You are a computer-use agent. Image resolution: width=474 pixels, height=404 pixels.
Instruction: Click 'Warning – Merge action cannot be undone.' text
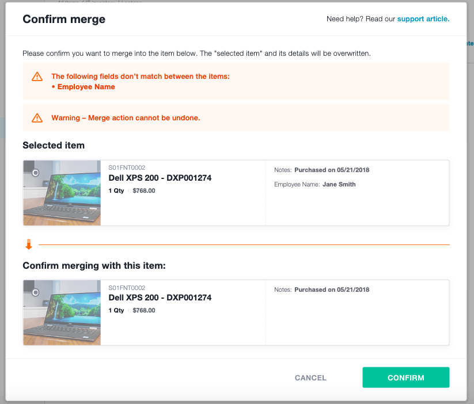tap(126, 118)
